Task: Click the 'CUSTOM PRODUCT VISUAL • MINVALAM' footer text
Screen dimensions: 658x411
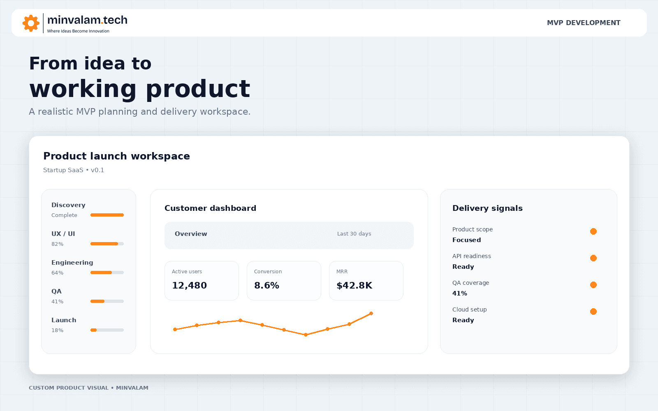Action: coord(88,388)
